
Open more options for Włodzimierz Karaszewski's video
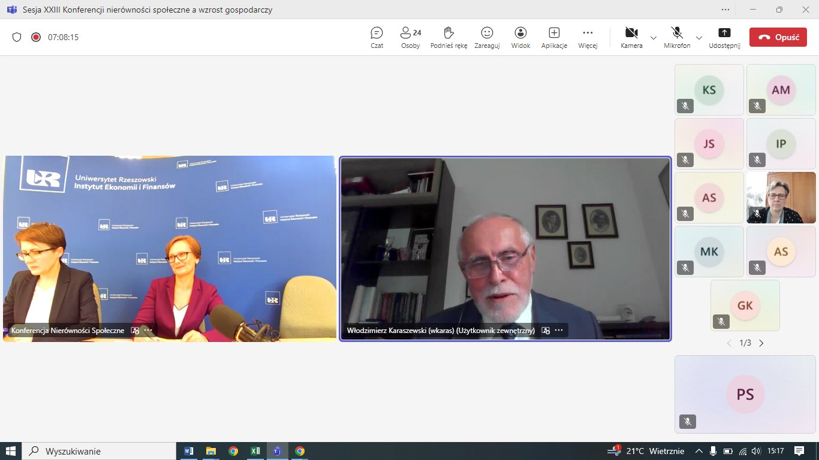pos(559,330)
